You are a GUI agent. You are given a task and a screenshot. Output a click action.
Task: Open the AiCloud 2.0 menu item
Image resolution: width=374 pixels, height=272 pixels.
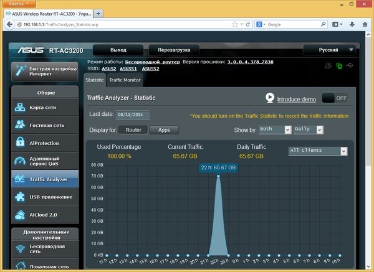click(x=45, y=215)
